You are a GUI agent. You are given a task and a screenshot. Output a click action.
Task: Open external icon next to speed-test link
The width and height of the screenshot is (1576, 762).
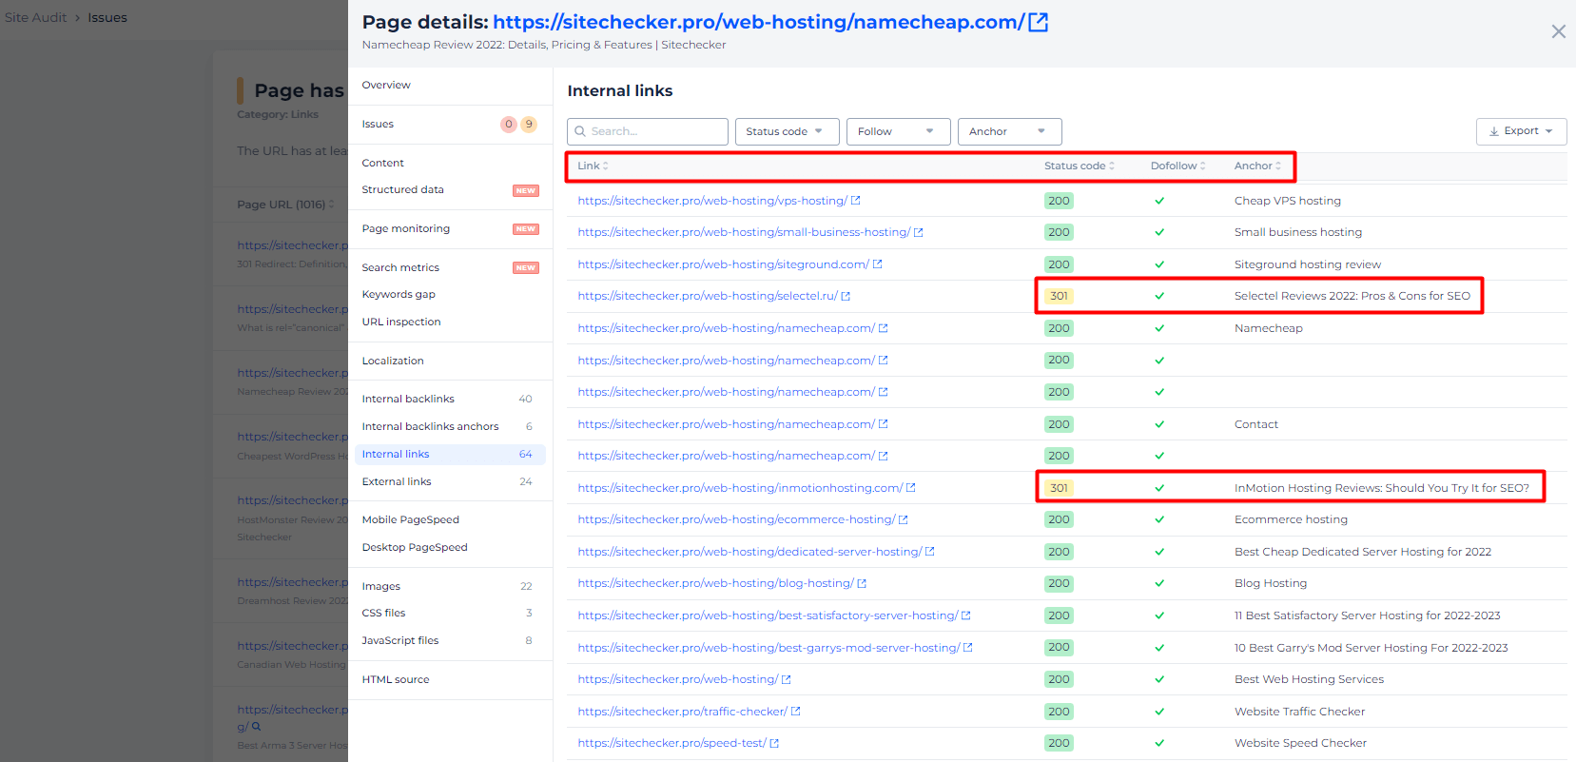(x=774, y=743)
